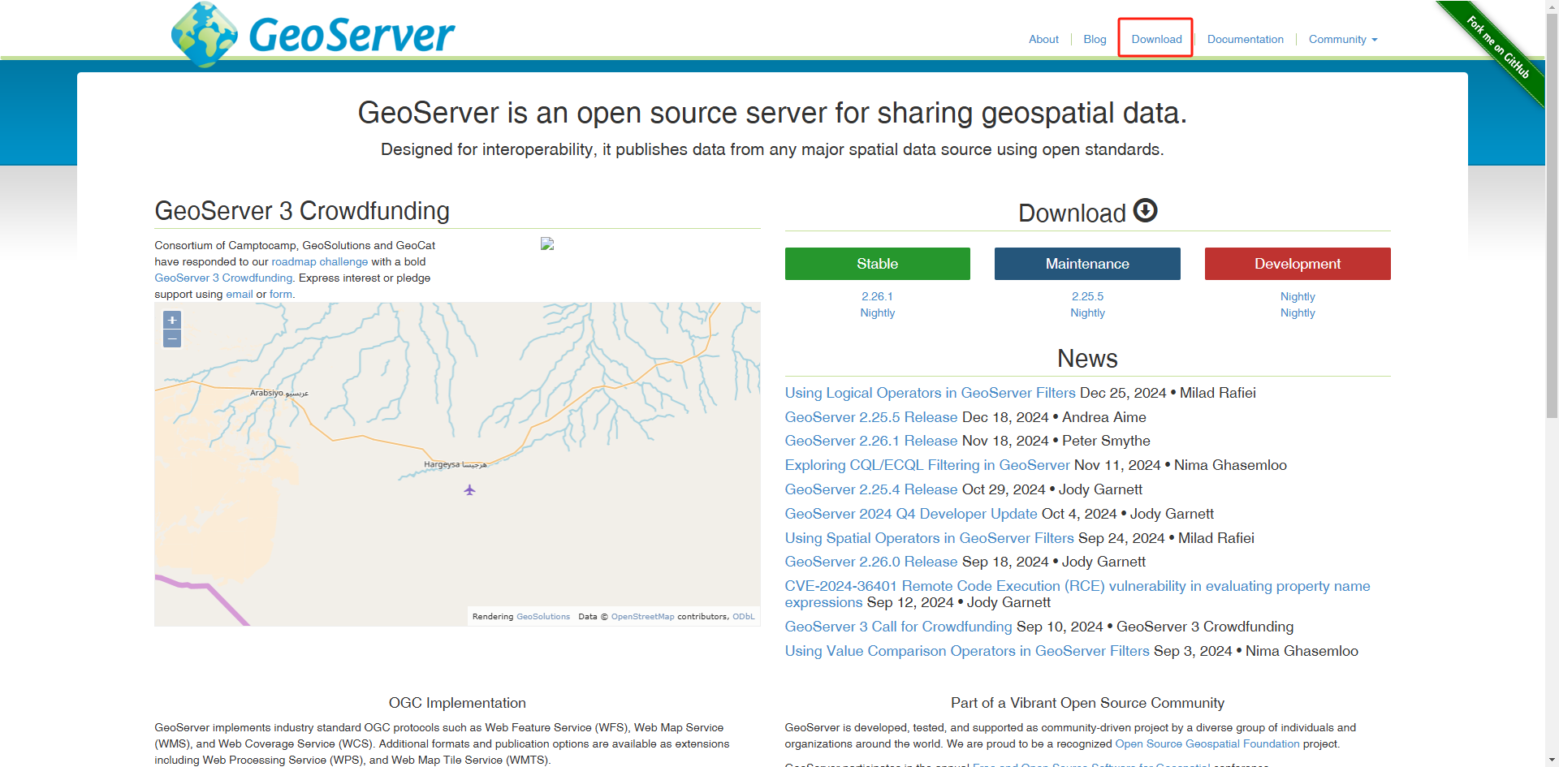Screen dimensions: 1559x767
Task: Click the airplane airport marker on the map
Action: pyautogui.click(x=469, y=489)
